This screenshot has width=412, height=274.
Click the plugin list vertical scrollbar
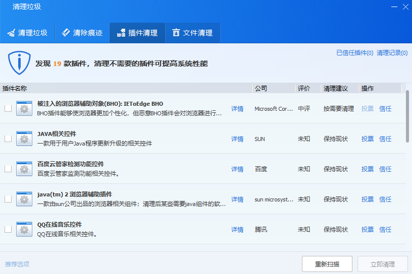coord(407,116)
